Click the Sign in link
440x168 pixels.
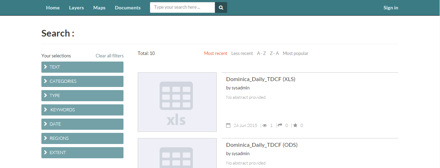point(391,8)
